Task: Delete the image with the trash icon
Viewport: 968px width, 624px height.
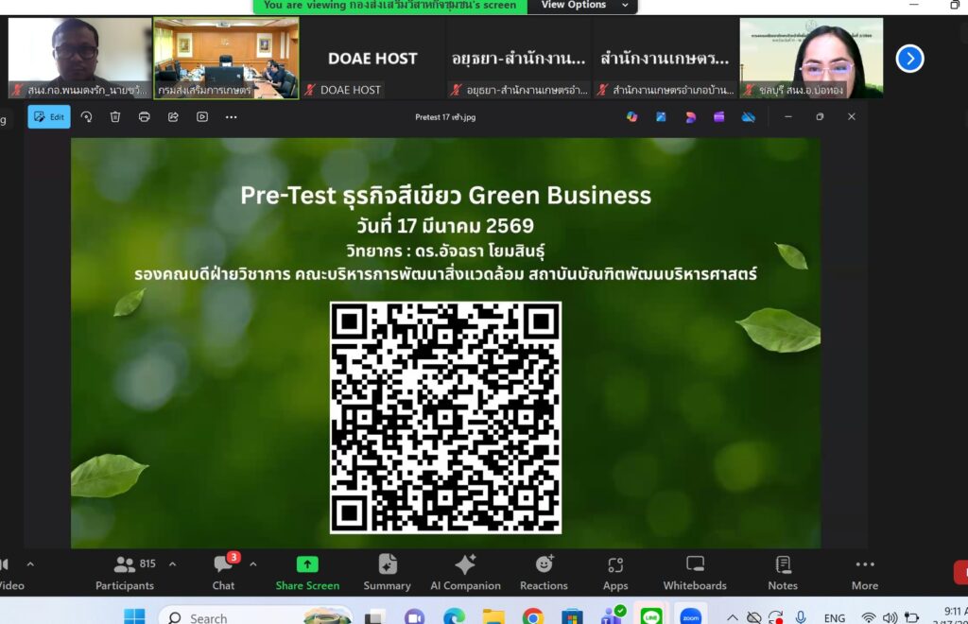Action: click(x=115, y=117)
